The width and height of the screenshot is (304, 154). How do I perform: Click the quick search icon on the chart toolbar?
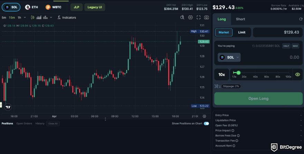(x=182, y=18)
